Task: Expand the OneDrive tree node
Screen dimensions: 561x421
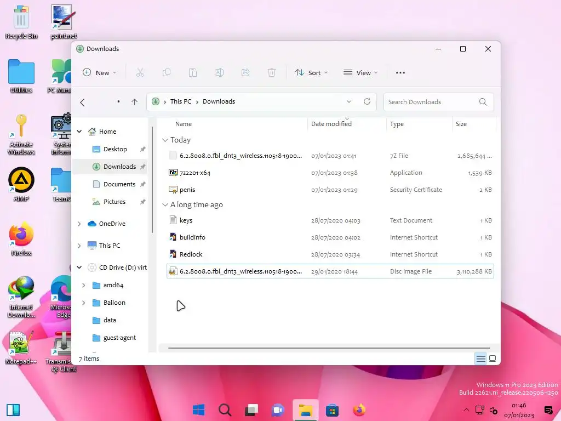Action: 79,224
